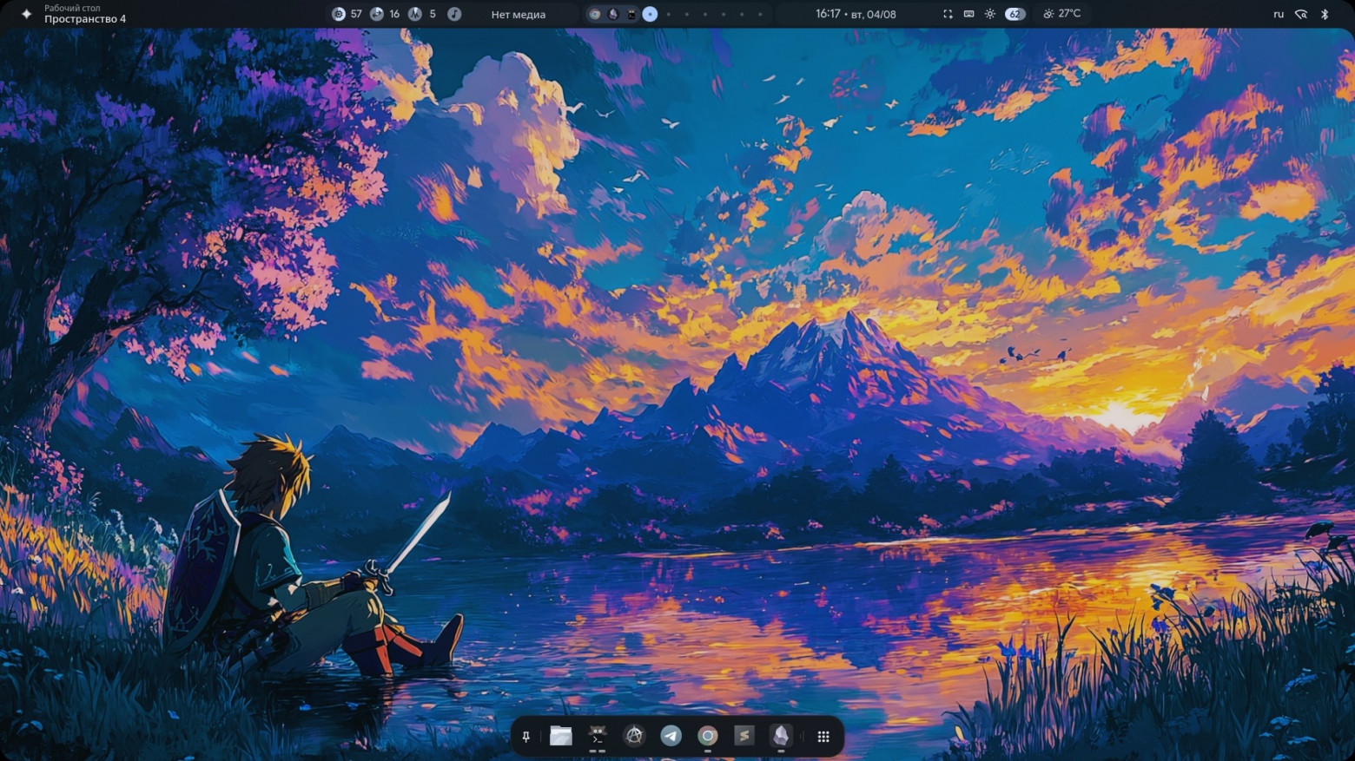Launch the anarchy-symbol app in dock

[635, 736]
